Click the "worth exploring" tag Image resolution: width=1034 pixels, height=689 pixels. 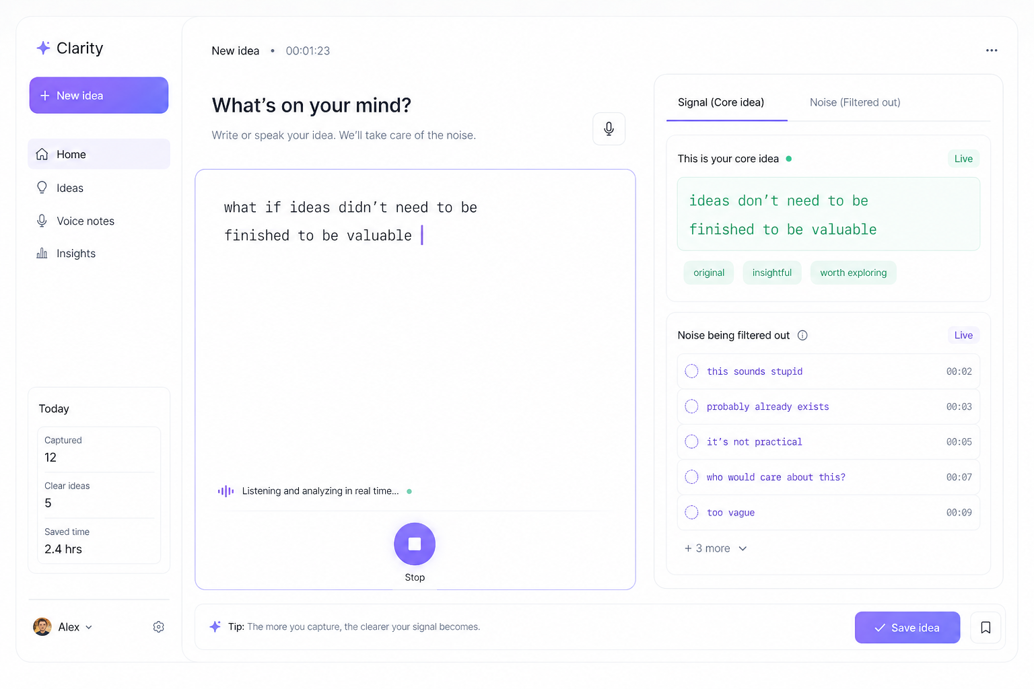point(853,273)
